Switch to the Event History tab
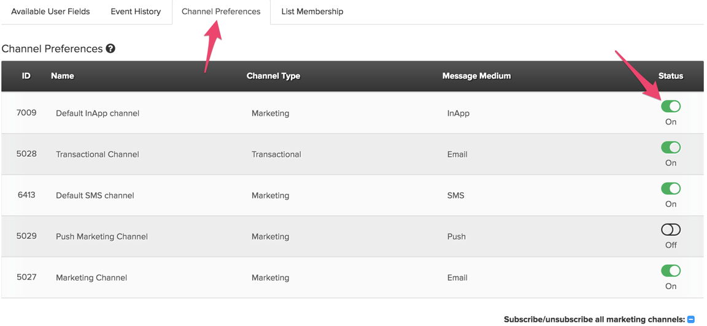This screenshot has height=326, width=707. 136,12
